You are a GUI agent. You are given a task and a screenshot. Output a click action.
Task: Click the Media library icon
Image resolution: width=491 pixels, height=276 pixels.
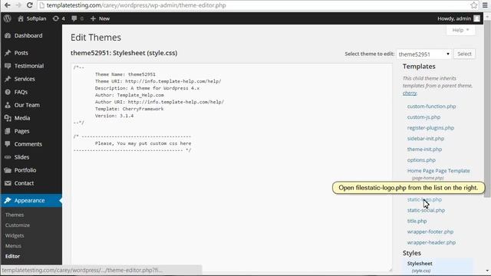8,118
